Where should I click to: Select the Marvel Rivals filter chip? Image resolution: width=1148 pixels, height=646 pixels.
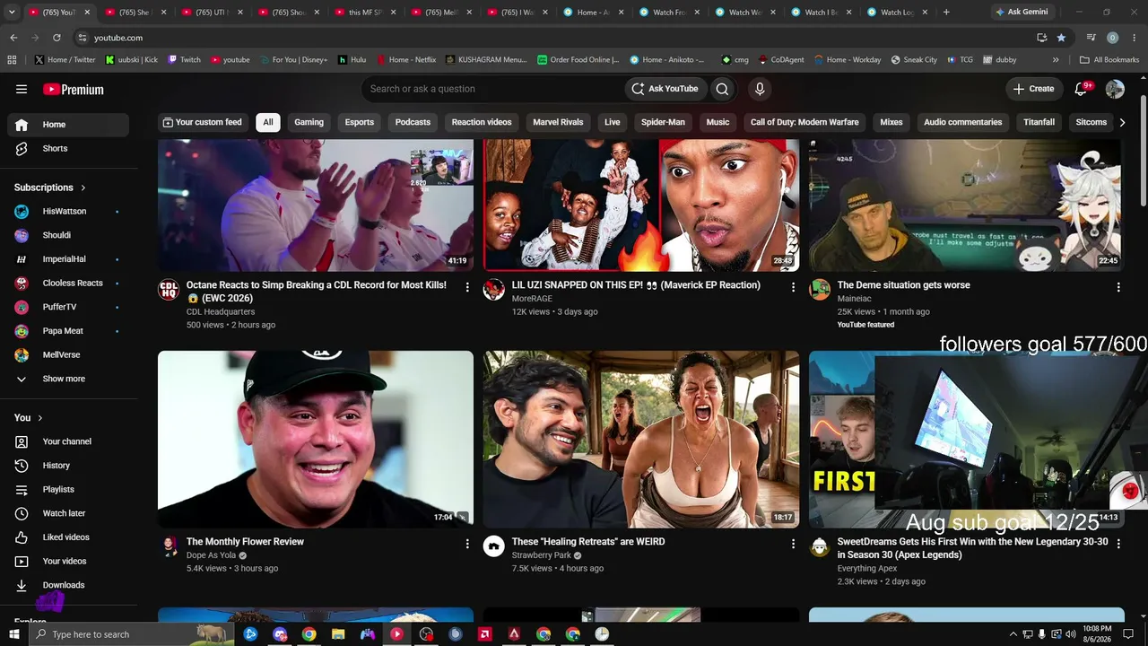[x=558, y=122]
